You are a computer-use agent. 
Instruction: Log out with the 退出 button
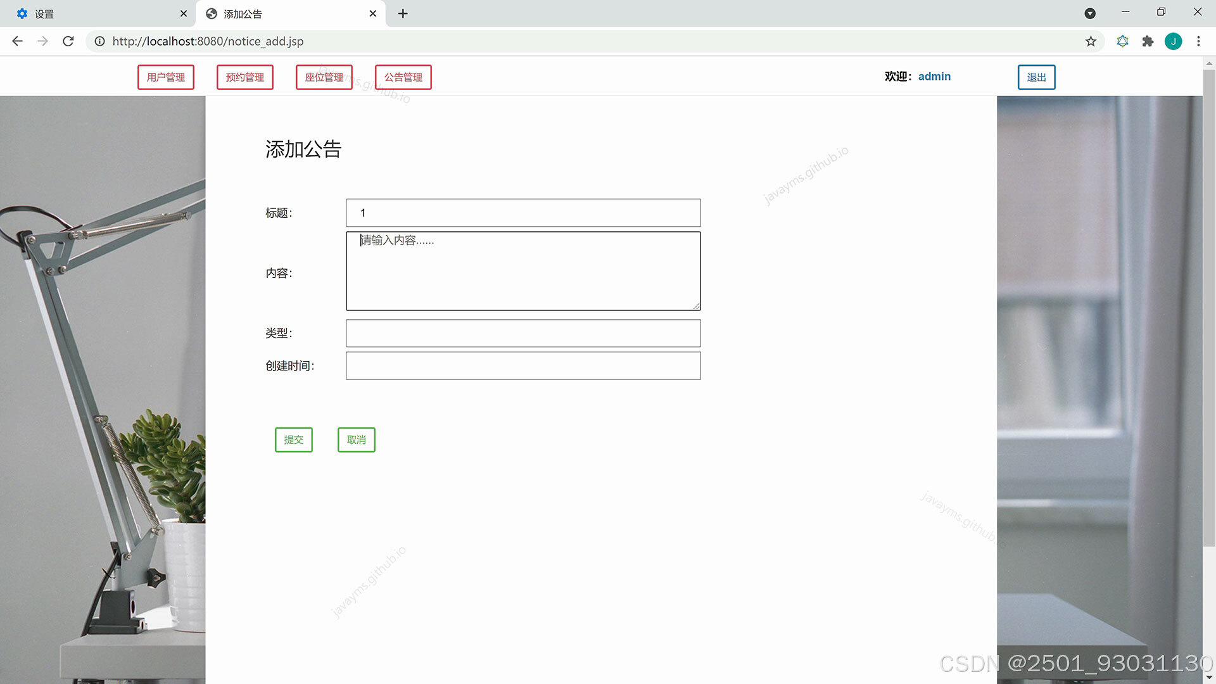point(1037,77)
